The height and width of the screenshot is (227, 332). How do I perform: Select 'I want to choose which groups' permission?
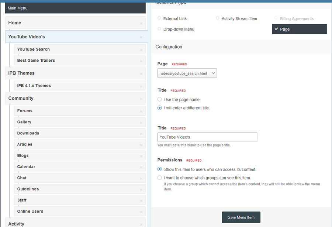[x=159, y=178]
